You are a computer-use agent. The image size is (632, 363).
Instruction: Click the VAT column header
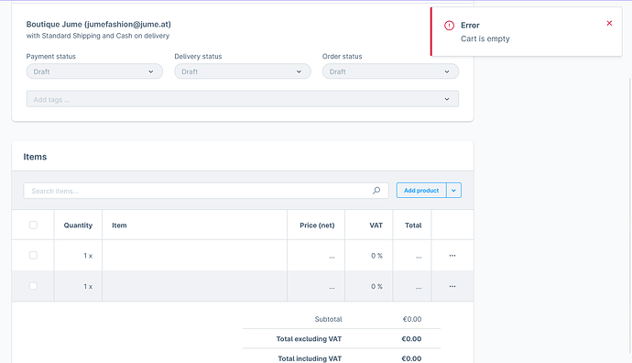pyautogui.click(x=376, y=225)
